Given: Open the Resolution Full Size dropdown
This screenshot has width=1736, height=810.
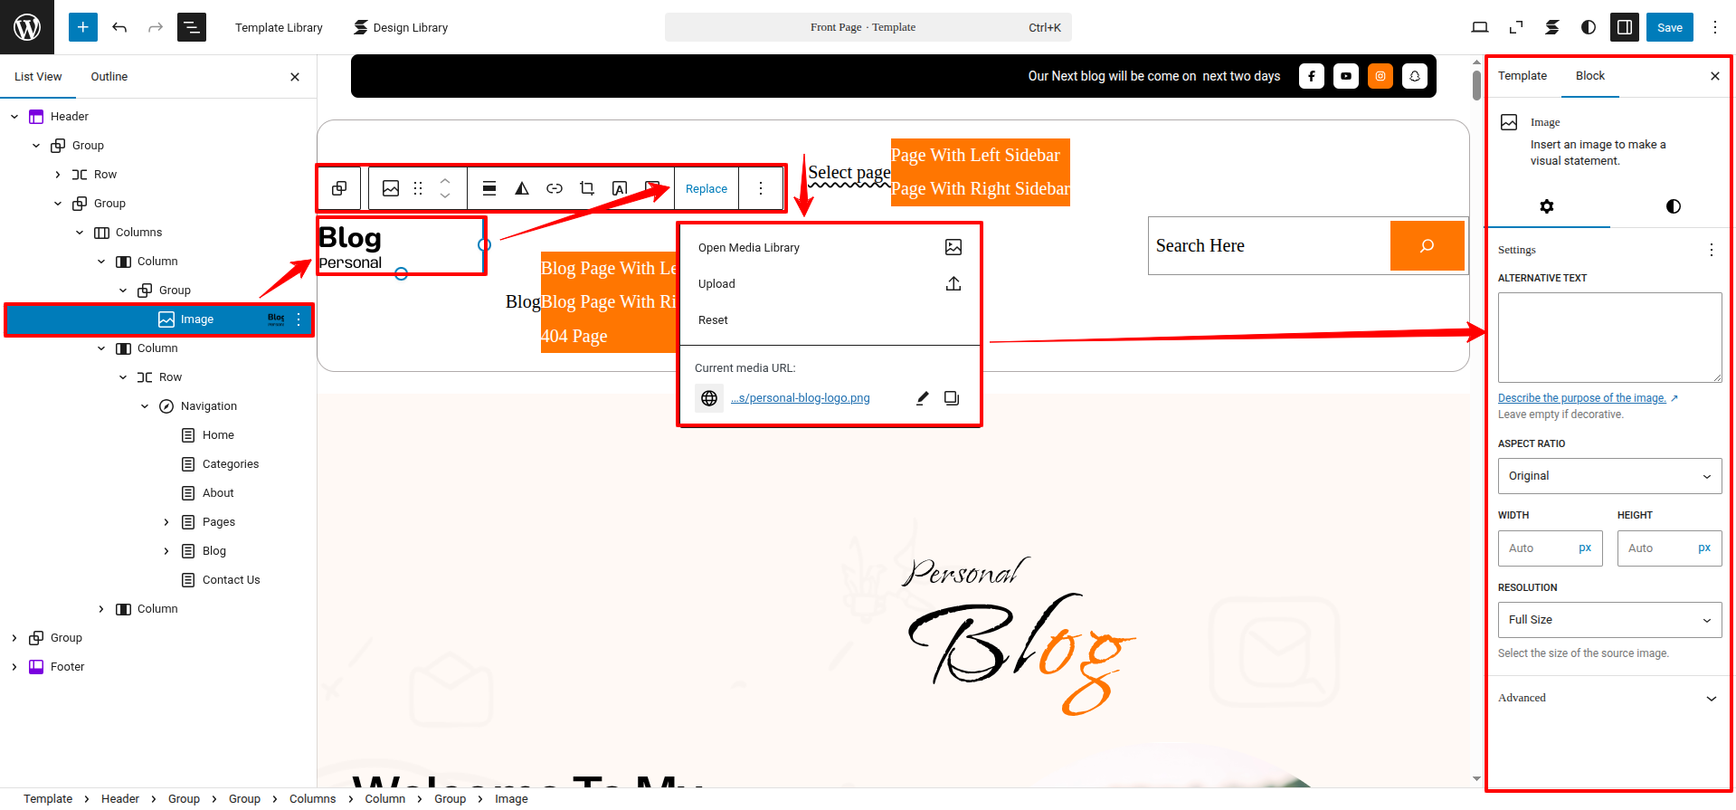Looking at the screenshot, I should pos(1608,620).
